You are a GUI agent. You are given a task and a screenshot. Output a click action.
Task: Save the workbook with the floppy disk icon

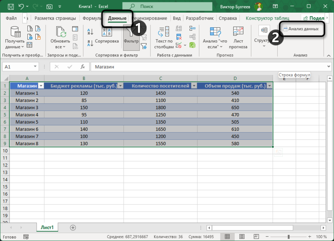point(11,7)
